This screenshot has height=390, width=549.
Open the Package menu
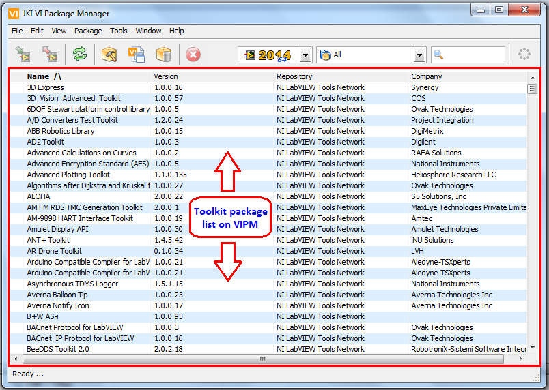point(88,31)
